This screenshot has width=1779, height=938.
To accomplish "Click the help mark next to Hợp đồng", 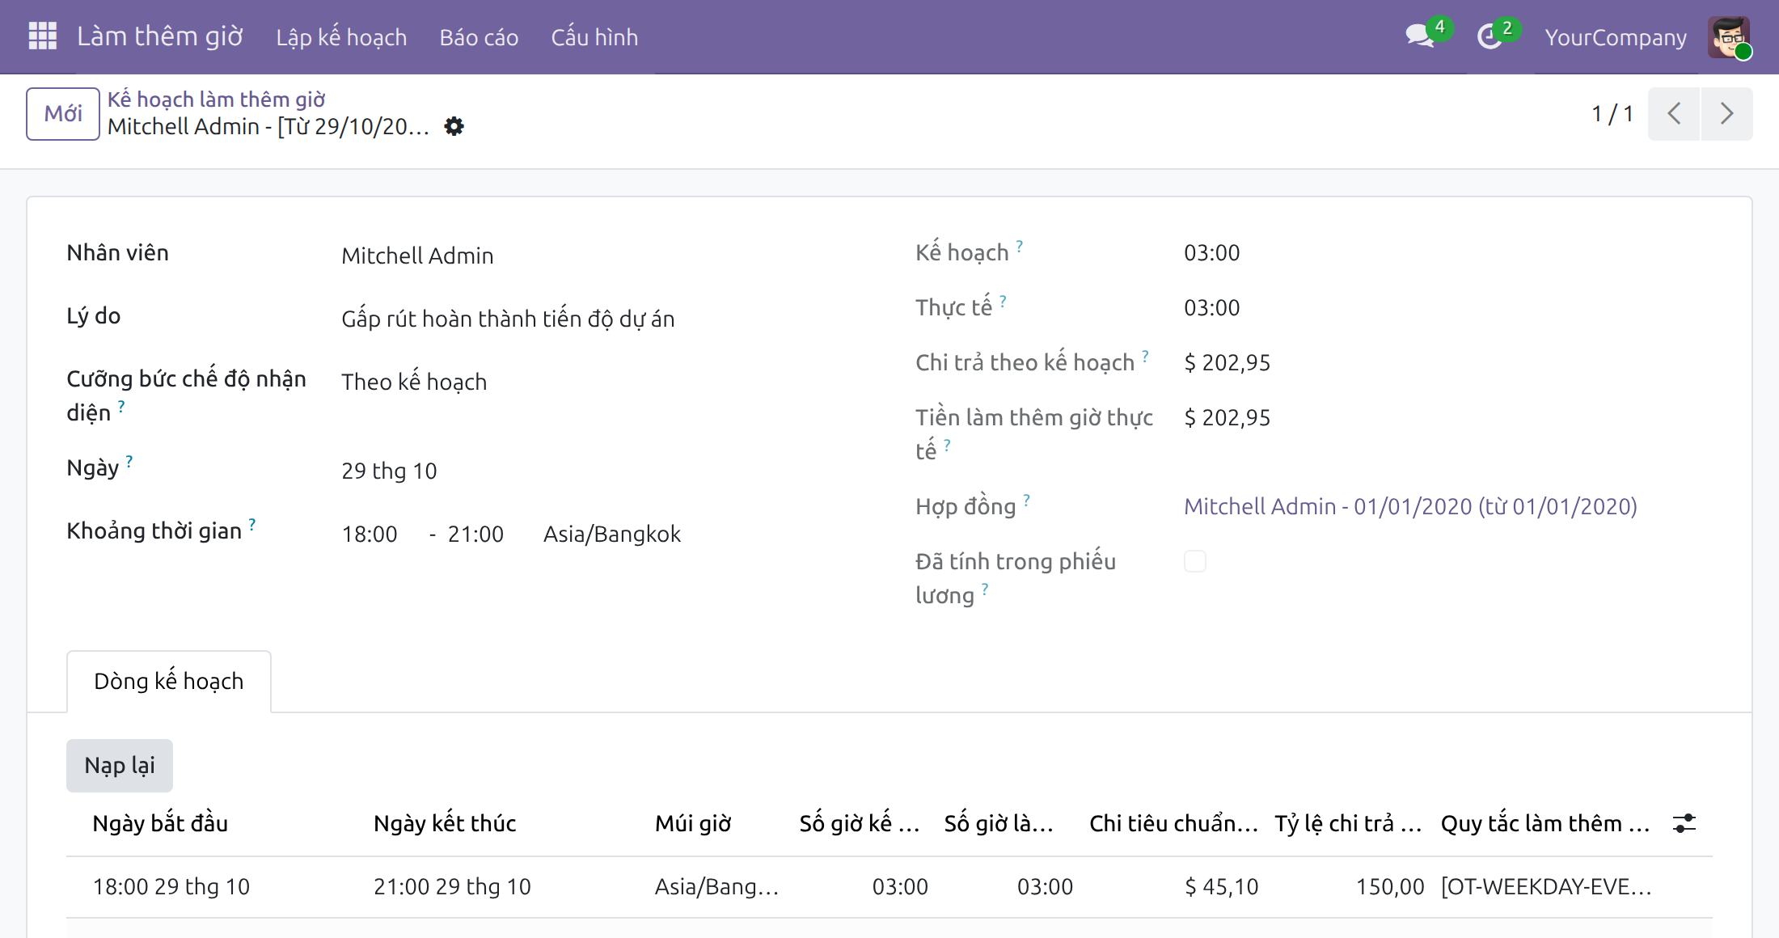I will point(1026,500).
